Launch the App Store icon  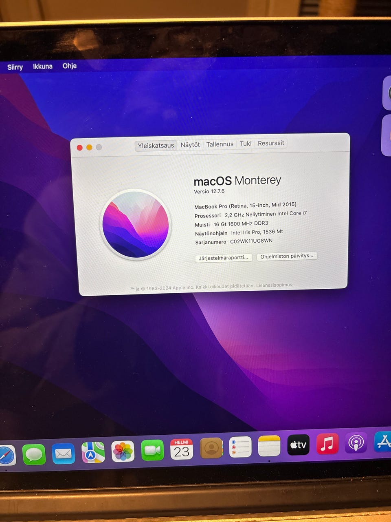pyautogui.click(x=383, y=442)
